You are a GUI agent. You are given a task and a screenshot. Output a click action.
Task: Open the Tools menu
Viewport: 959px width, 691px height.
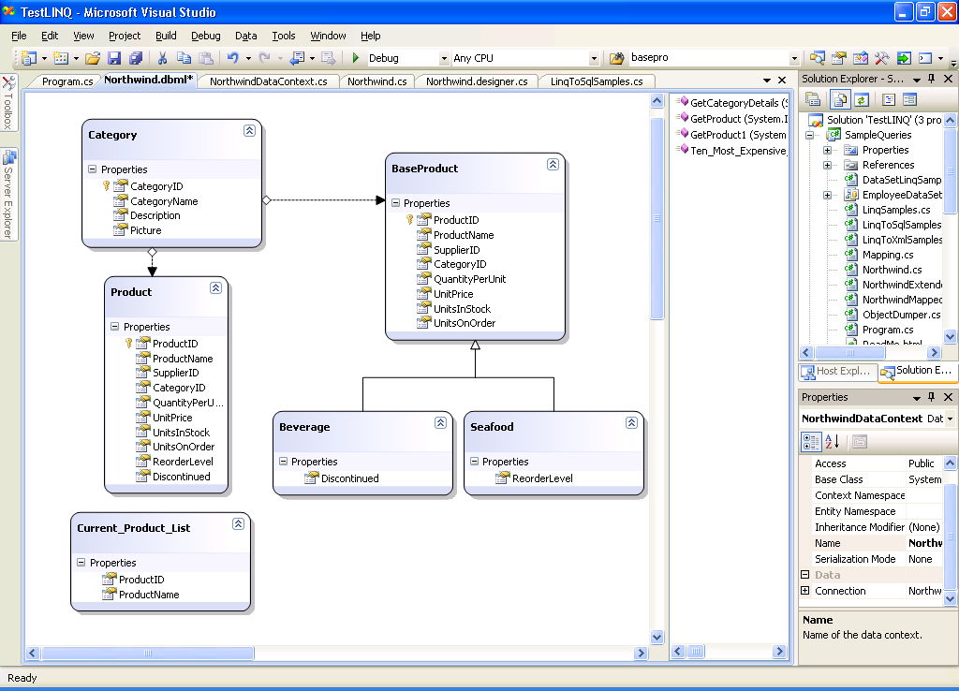[284, 36]
